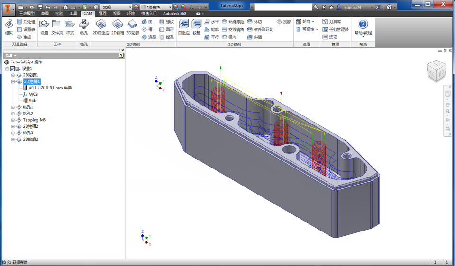Switch to the 工具 ribbon tab
Screen dimensions: 455x266
pyautogui.click(x=73, y=14)
